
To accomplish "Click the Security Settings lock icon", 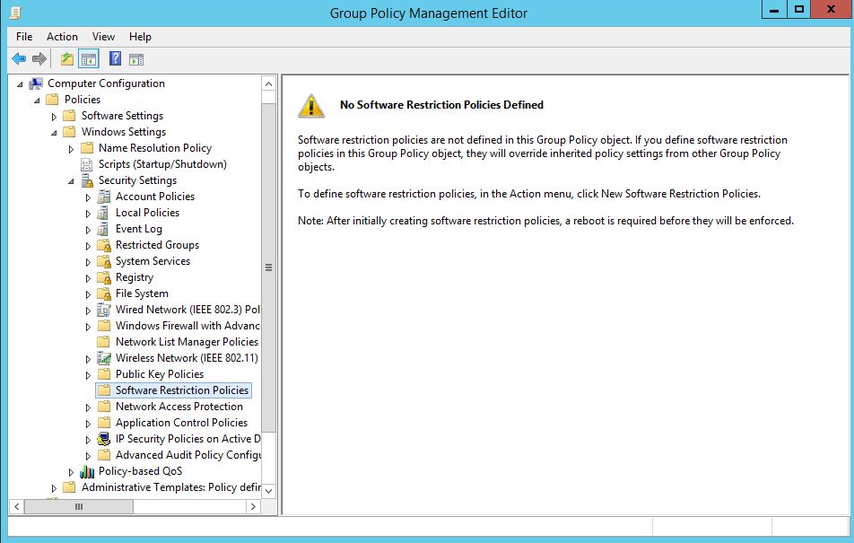I will [87, 180].
